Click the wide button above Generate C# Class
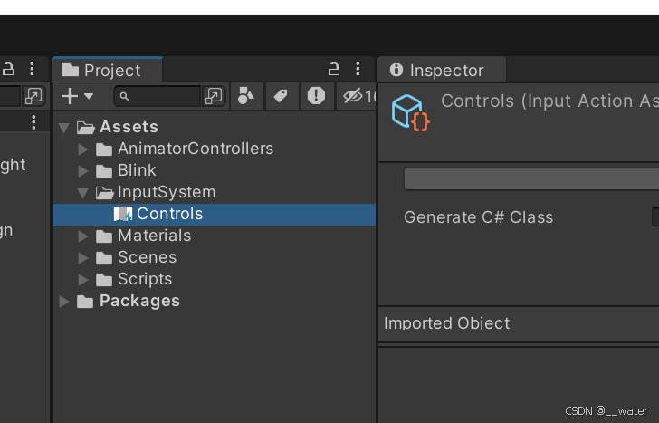 531,179
